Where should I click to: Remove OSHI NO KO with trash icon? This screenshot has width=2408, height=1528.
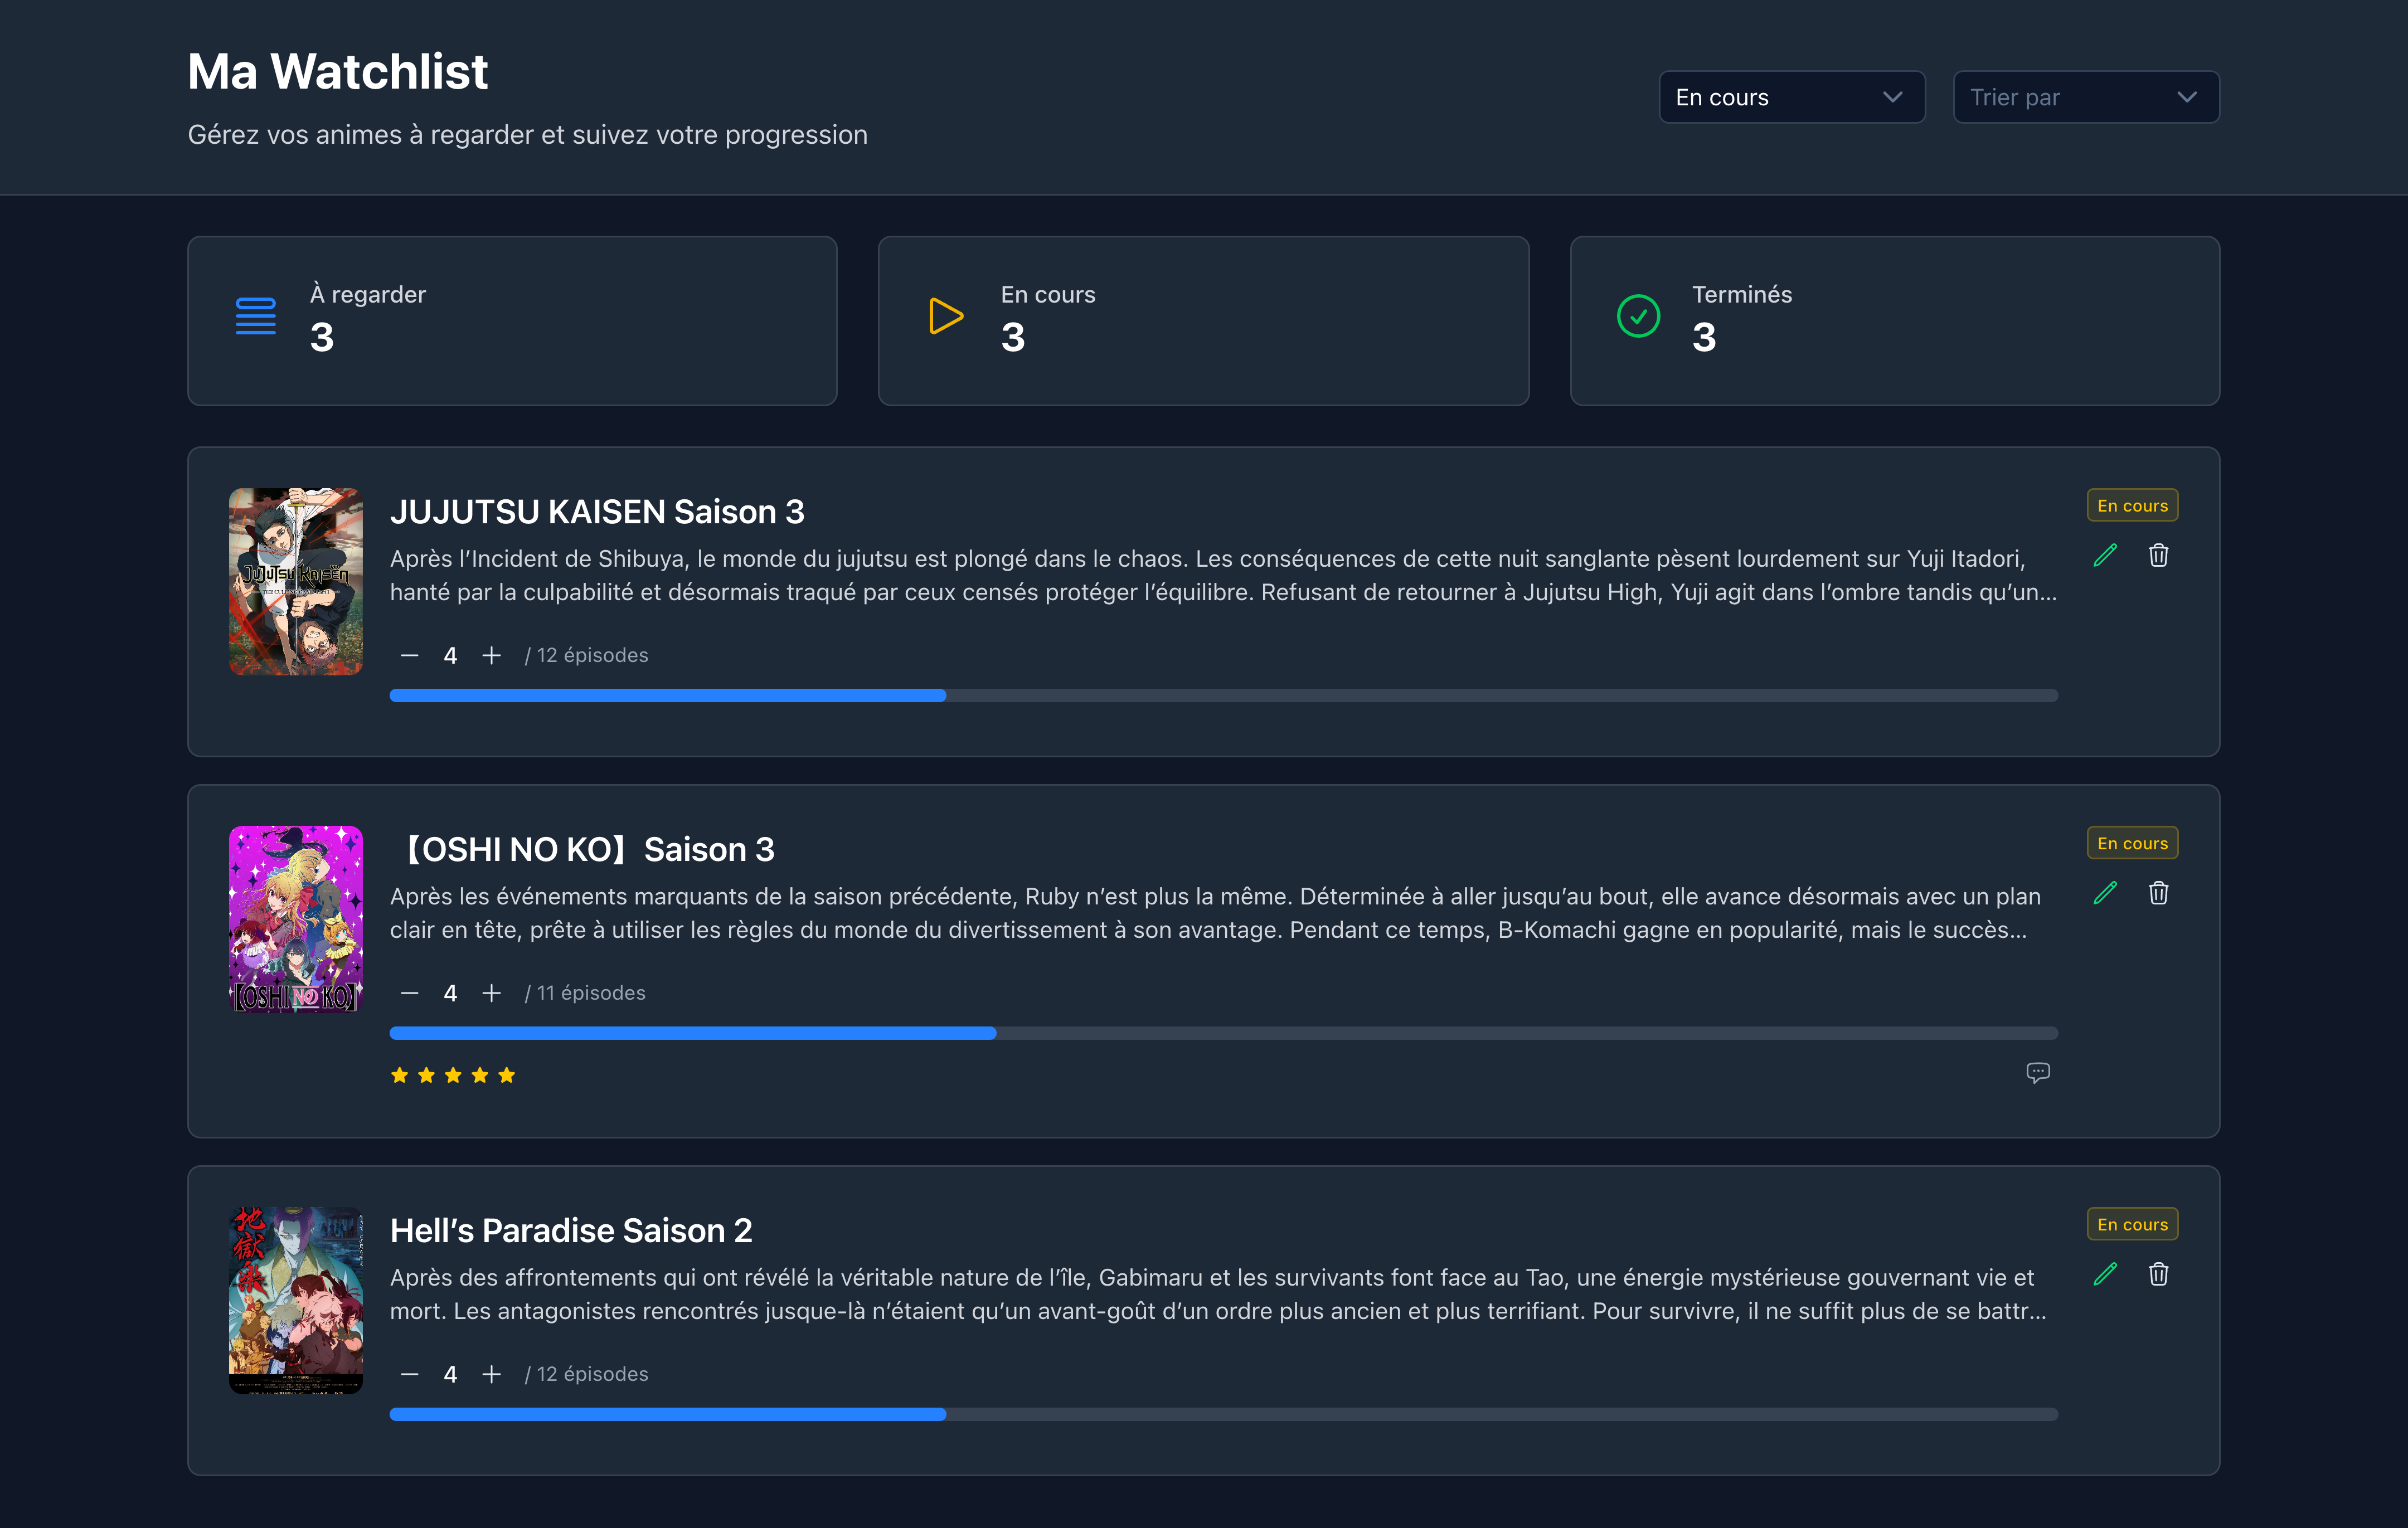coord(2158,893)
